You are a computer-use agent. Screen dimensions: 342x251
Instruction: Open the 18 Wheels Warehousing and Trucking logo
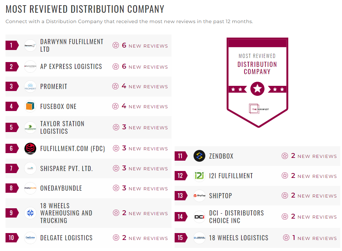click(30, 213)
